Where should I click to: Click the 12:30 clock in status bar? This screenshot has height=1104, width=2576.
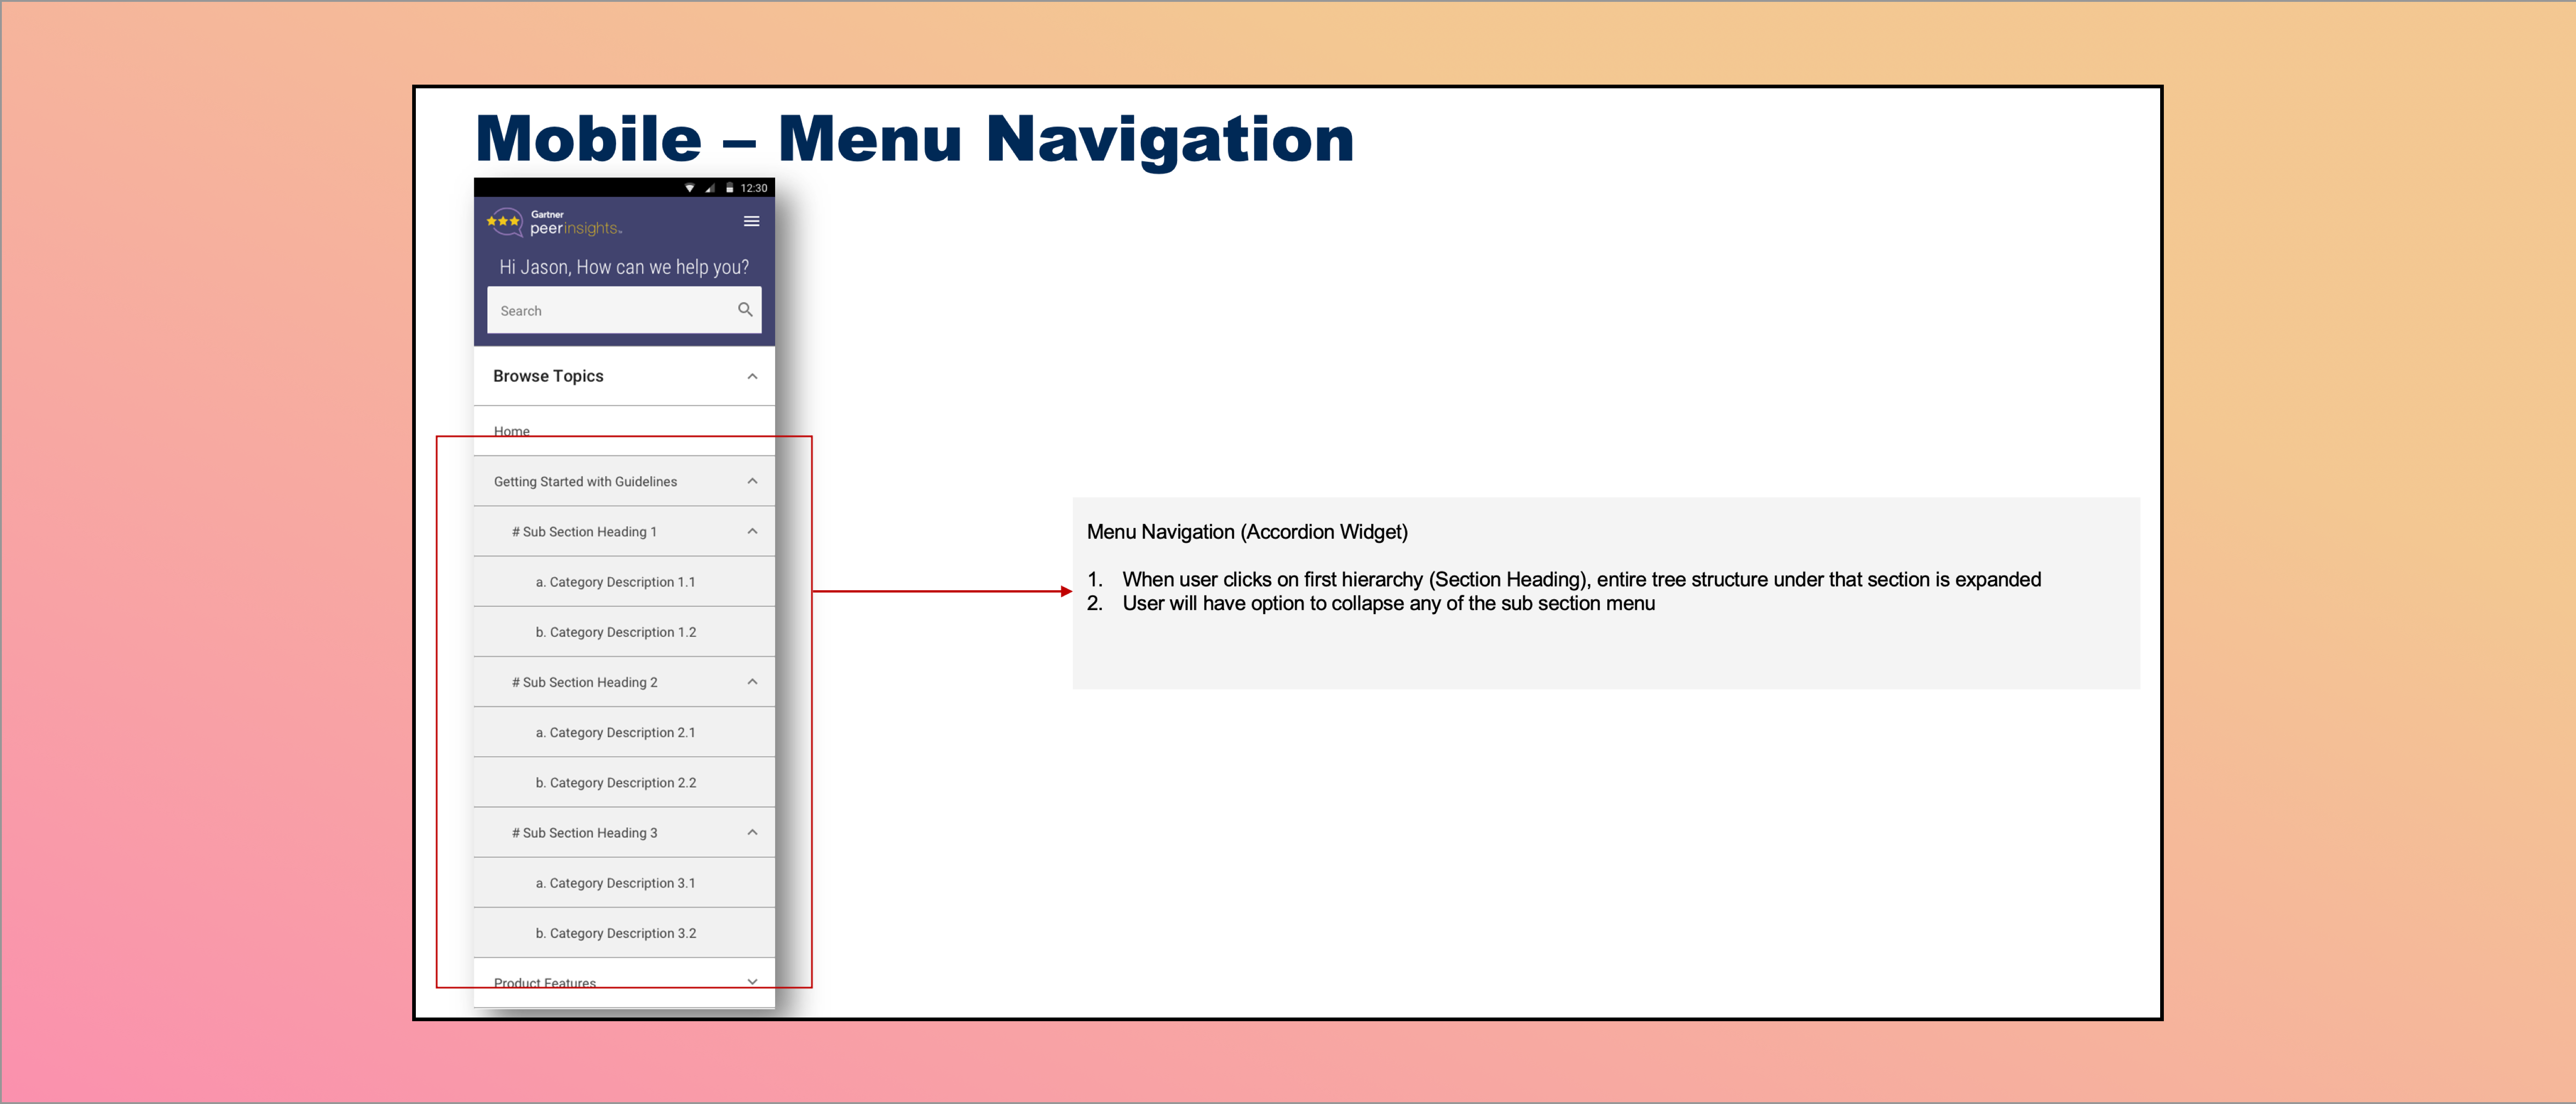[754, 188]
